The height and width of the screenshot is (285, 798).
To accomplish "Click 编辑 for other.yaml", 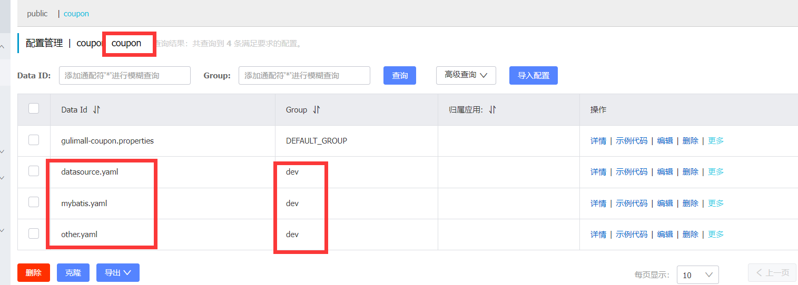I will pos(665,235).
